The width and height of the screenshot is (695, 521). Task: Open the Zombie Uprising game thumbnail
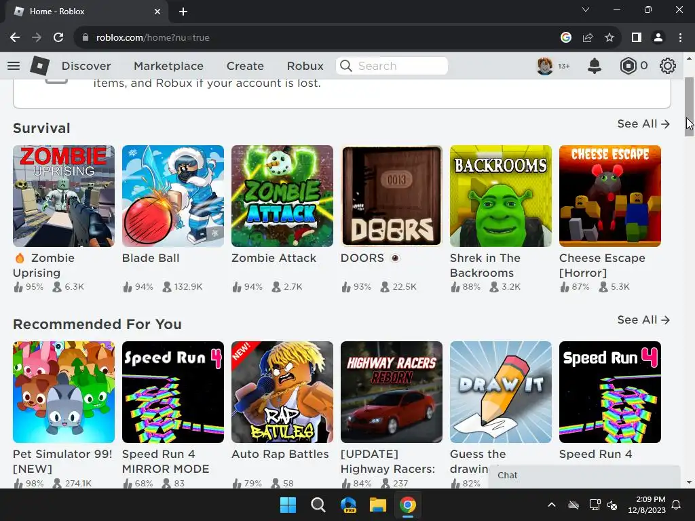click(64, 196)
